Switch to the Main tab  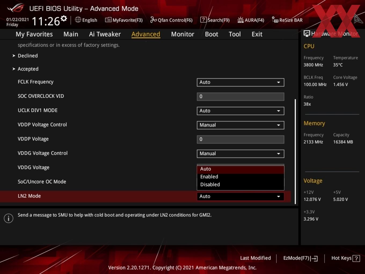pyautogui.click(x=71, y=34)
